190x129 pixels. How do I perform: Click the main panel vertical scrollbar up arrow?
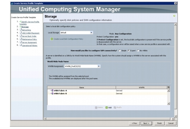pyautogui.click(x=175, y=24)
